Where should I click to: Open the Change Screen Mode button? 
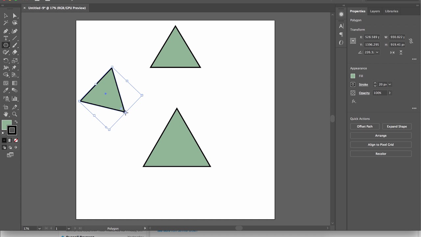[x=10, y=155]
